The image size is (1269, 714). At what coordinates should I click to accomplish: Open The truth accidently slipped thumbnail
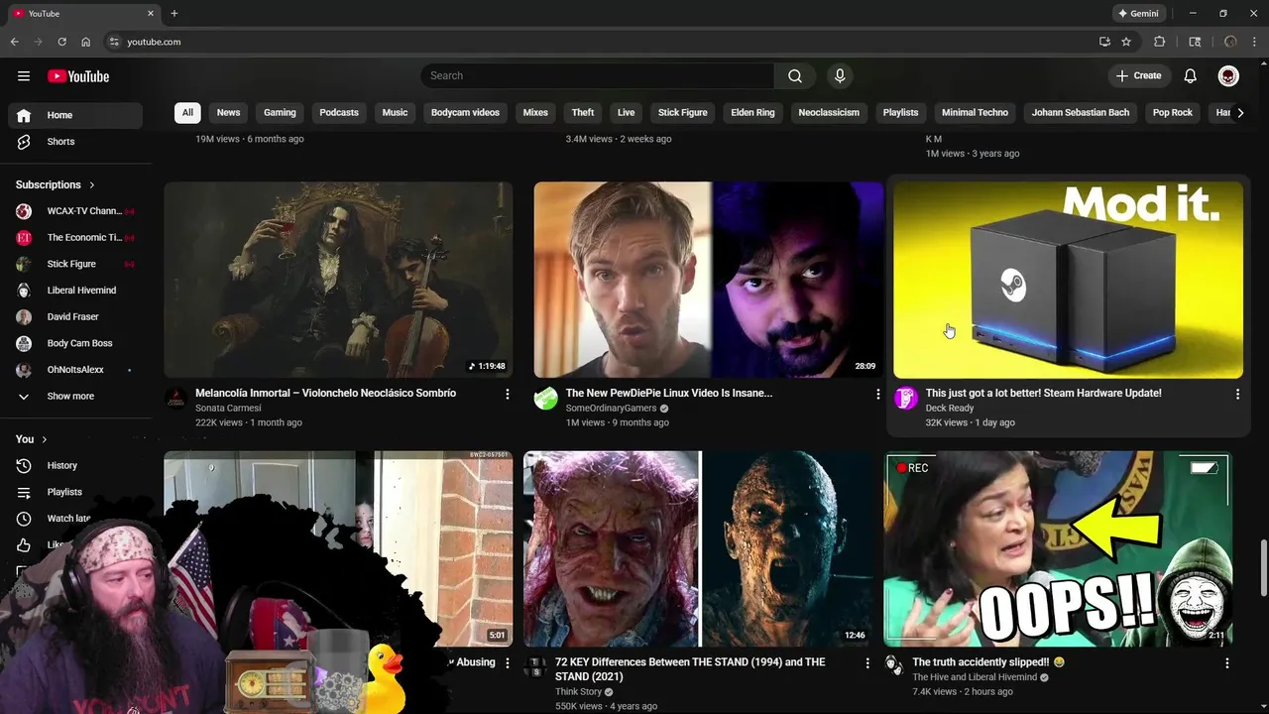coord(1058,549)
